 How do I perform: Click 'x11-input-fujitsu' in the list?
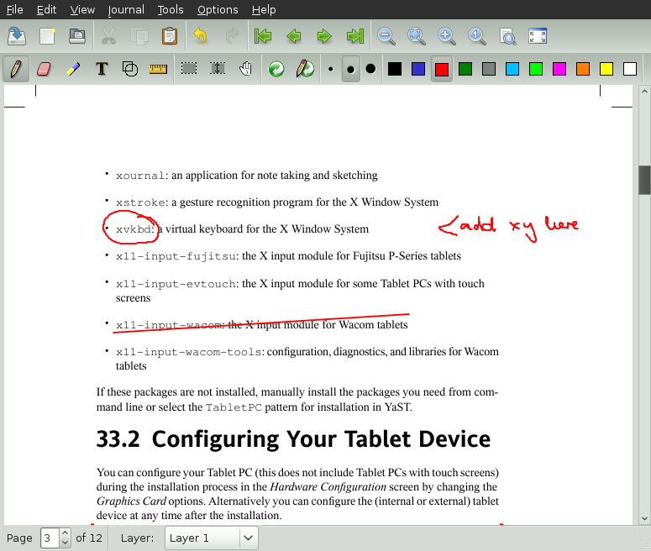pyautogui.click(x=176, y=256)
